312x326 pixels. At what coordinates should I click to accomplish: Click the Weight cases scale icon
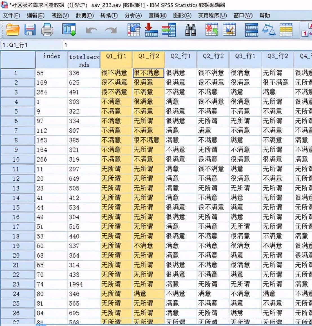[269, 30]
